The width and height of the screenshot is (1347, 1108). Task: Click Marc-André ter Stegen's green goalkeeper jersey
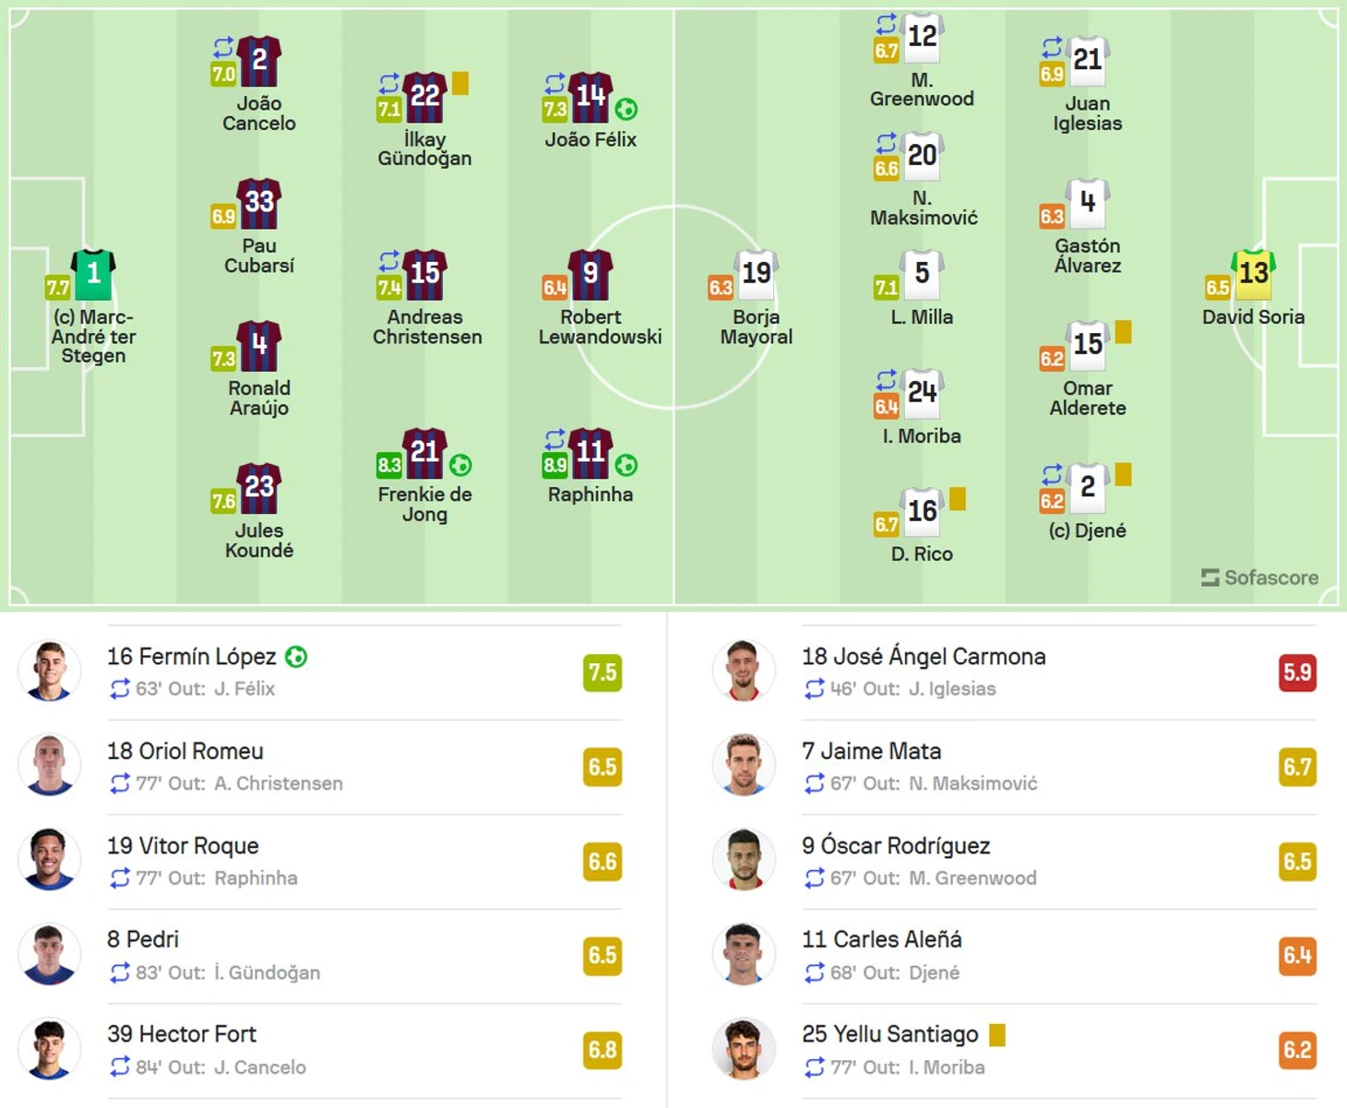click(x=93, y=274)
